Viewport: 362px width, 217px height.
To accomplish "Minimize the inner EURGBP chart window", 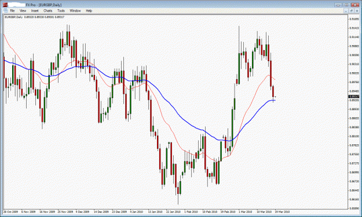I will coord(346,10).
